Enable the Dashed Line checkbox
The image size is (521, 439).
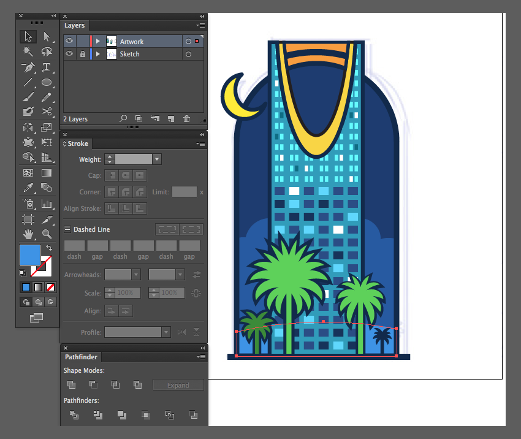(67, 229)
